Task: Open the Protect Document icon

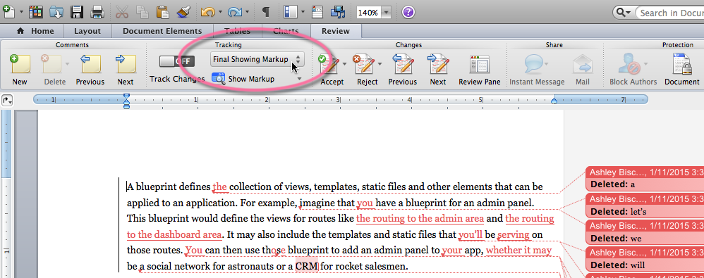Action: coord(681,70)
